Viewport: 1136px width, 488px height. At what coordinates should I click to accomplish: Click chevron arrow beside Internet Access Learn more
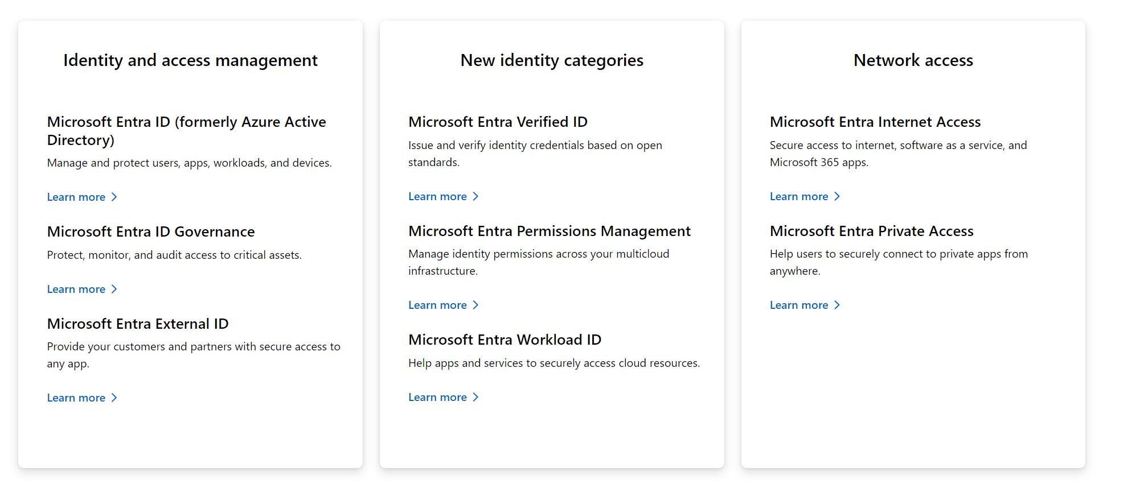(x=837, y=196)
